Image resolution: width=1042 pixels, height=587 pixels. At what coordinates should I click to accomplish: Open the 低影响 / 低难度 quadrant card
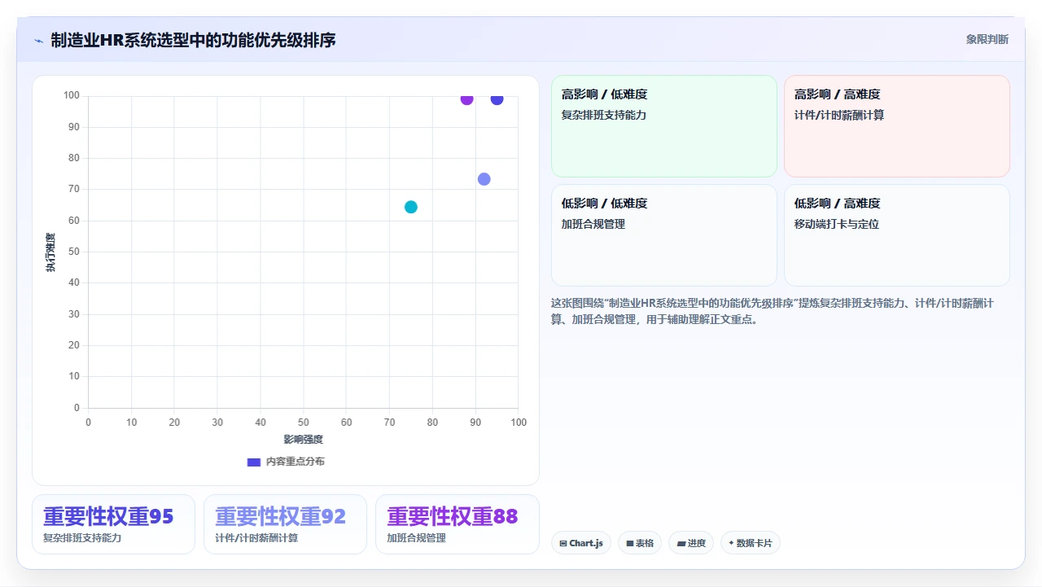click(664, 235)
